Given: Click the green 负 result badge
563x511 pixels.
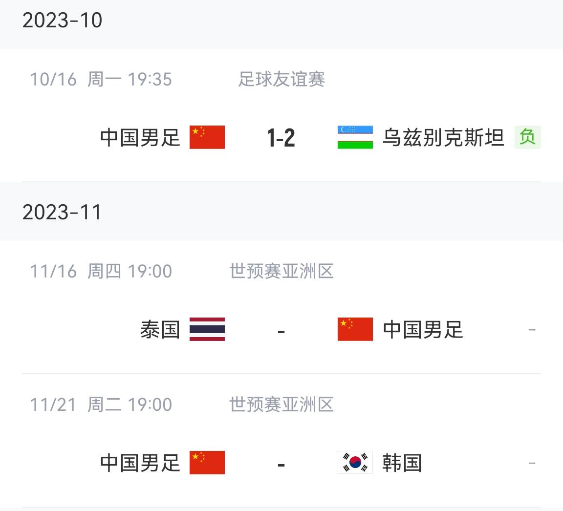Looking at the screenshot, I should click(527, 137).
